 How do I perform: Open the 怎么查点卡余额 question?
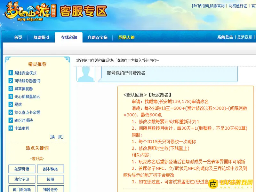[x=27, y=112]
